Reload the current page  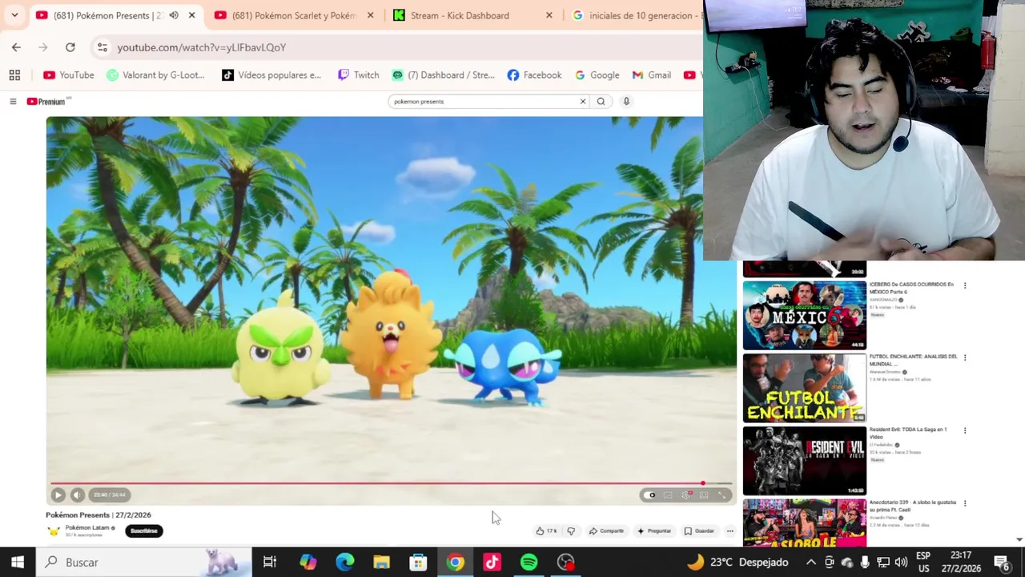coord(70,47)
